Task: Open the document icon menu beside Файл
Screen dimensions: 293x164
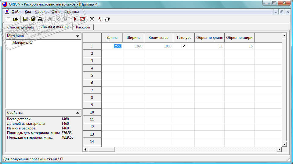Action: (7, 12)
